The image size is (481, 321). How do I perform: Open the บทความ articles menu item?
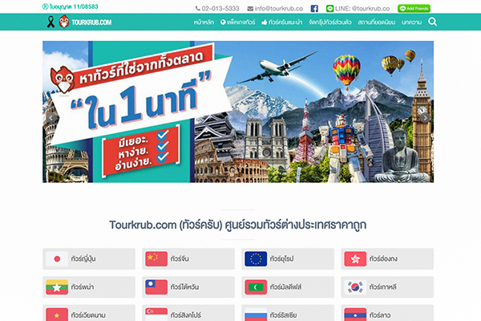tap(412, 22)
